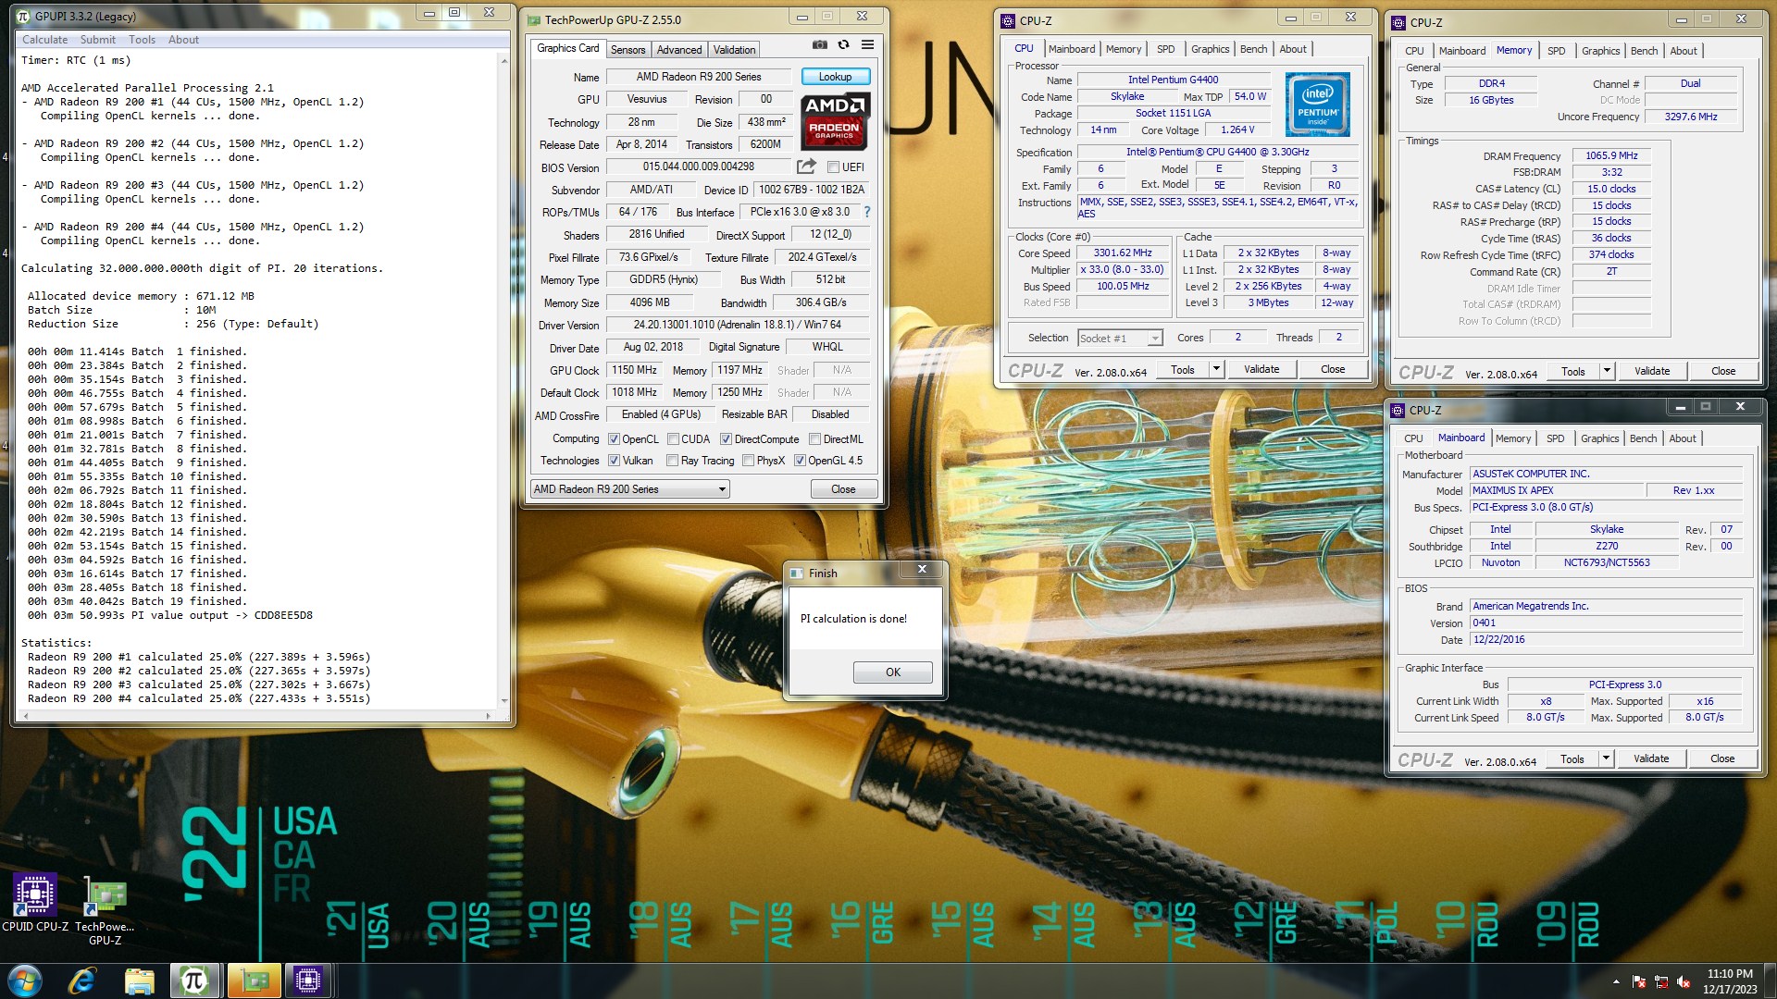Click the GPU-Z screenshot camera icon
Screen dimensions: 1777x999
pos(819,44)
